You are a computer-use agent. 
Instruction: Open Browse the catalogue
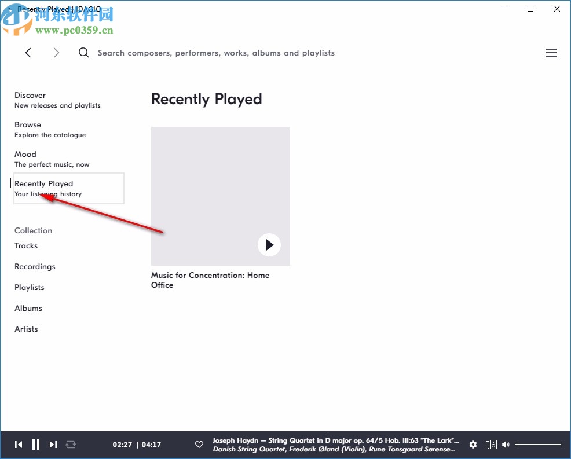point(50,130)
